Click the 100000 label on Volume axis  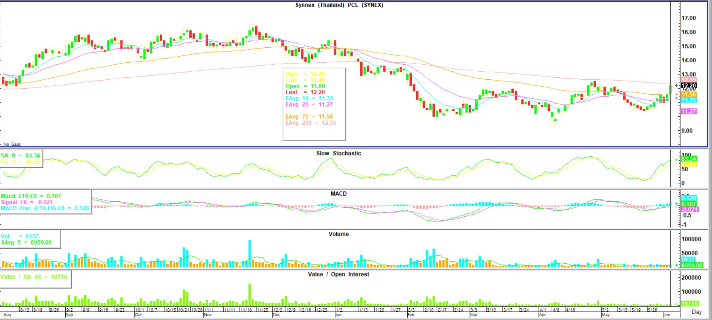pos(691,239)
